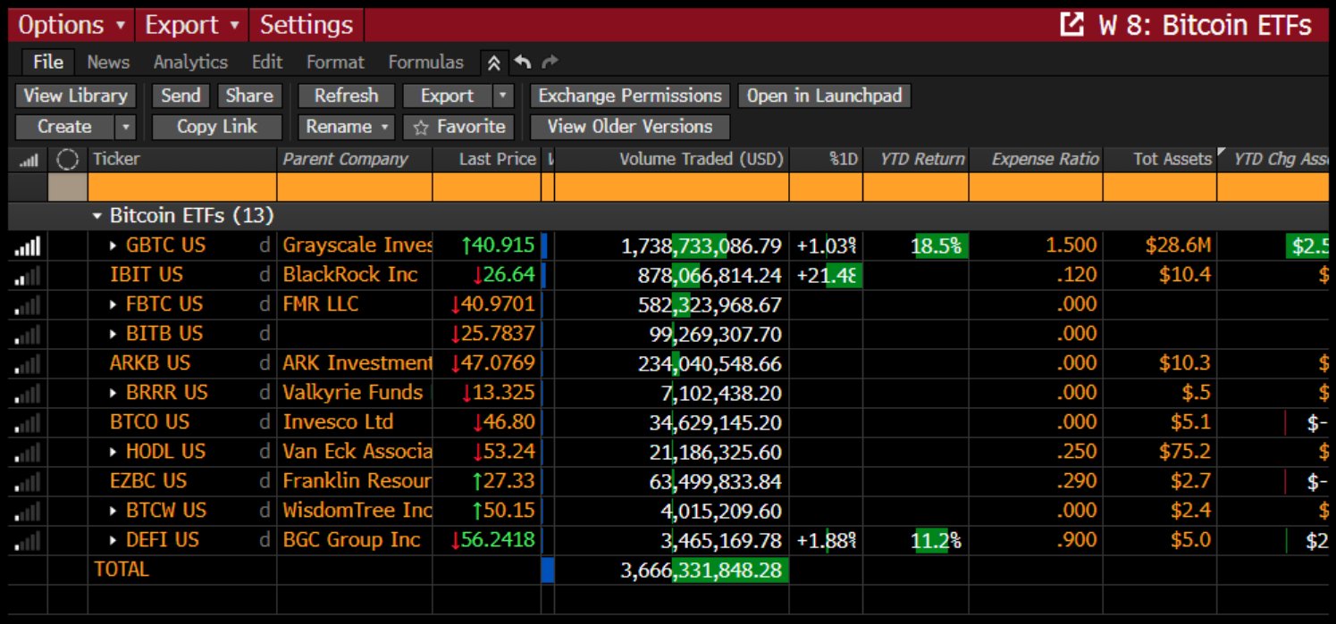Click the Favorite star button
This screenshot has width=1336, height=624.
459,127
